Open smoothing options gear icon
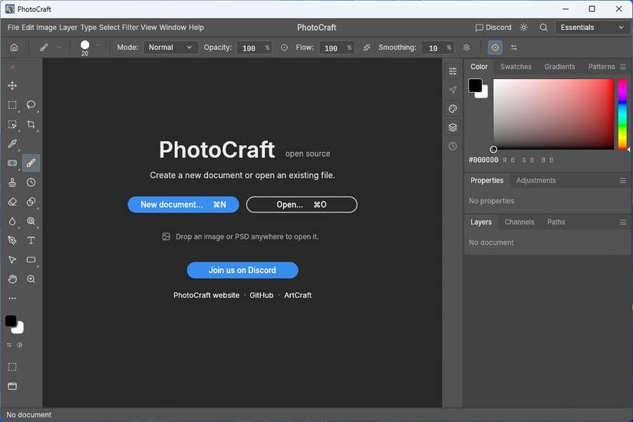Screen dimensions: 633x422 (467, 48)
